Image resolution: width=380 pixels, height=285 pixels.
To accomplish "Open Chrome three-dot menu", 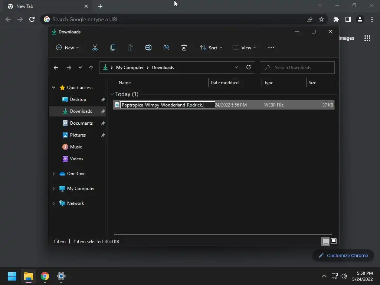I will pos(372,19).
